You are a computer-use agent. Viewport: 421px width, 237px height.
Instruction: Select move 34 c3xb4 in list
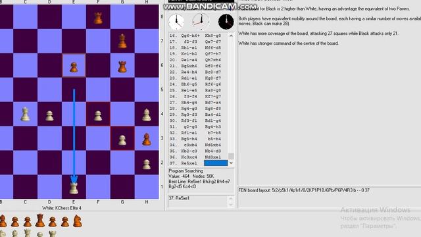pos(190,145)
